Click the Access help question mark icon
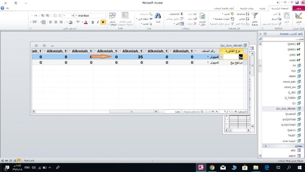 pos(2,8)
